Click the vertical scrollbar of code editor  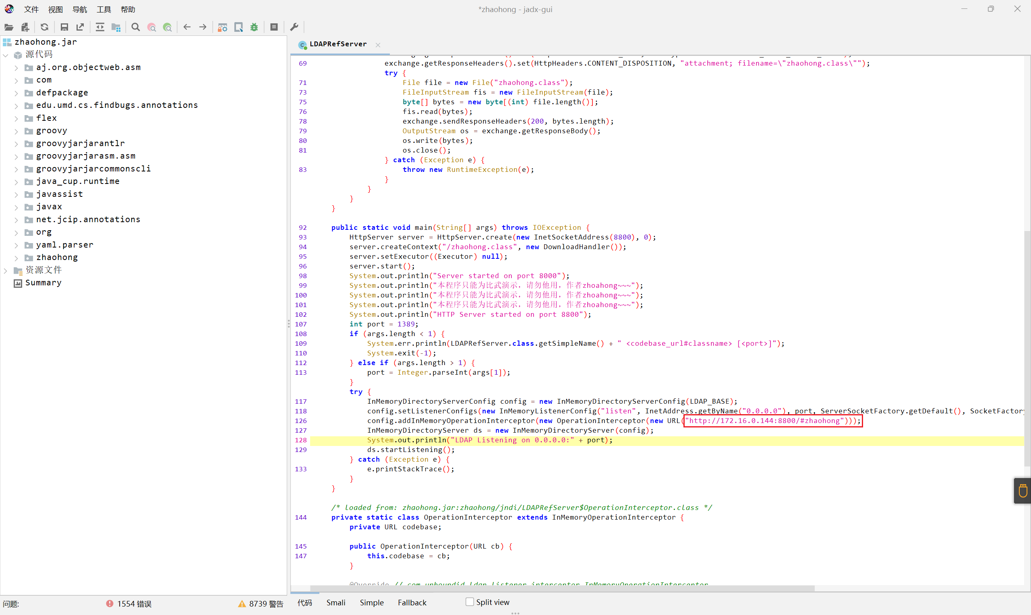coord(1027,348)
